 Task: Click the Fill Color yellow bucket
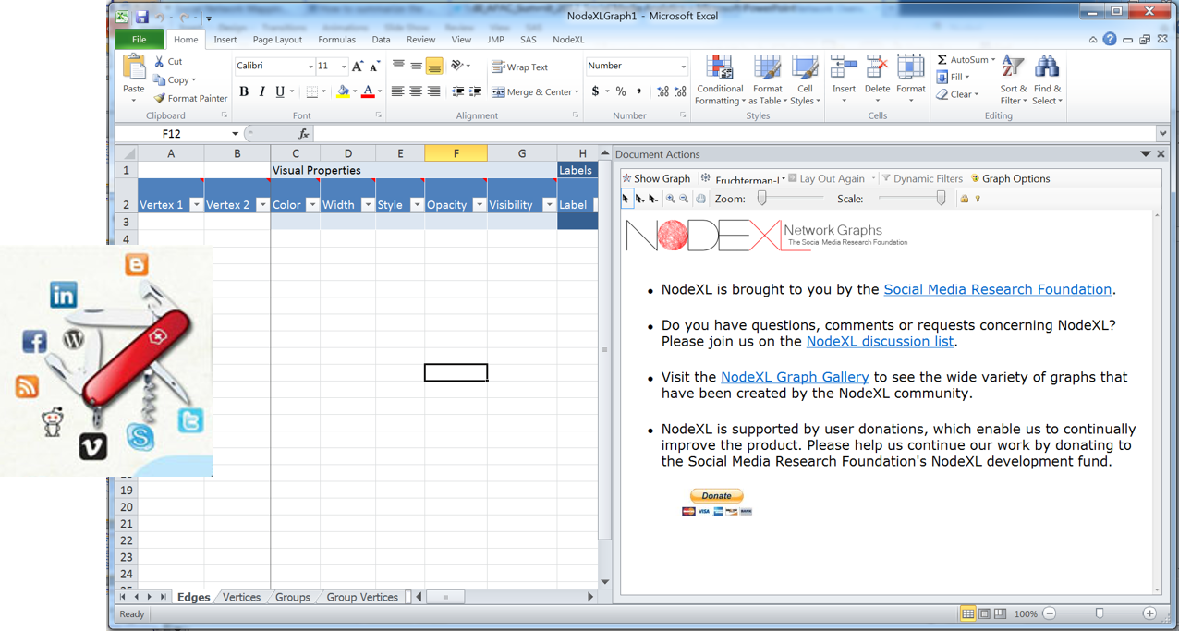(x=343, y=91)
